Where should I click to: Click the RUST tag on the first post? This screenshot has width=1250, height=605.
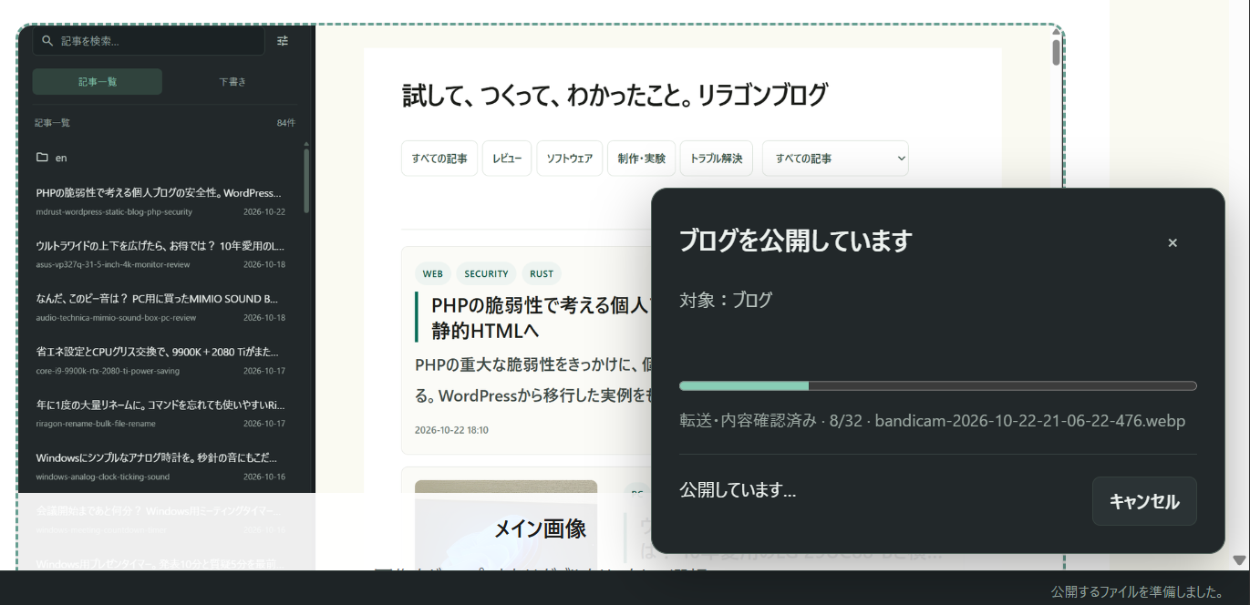(x=542, y=273)
